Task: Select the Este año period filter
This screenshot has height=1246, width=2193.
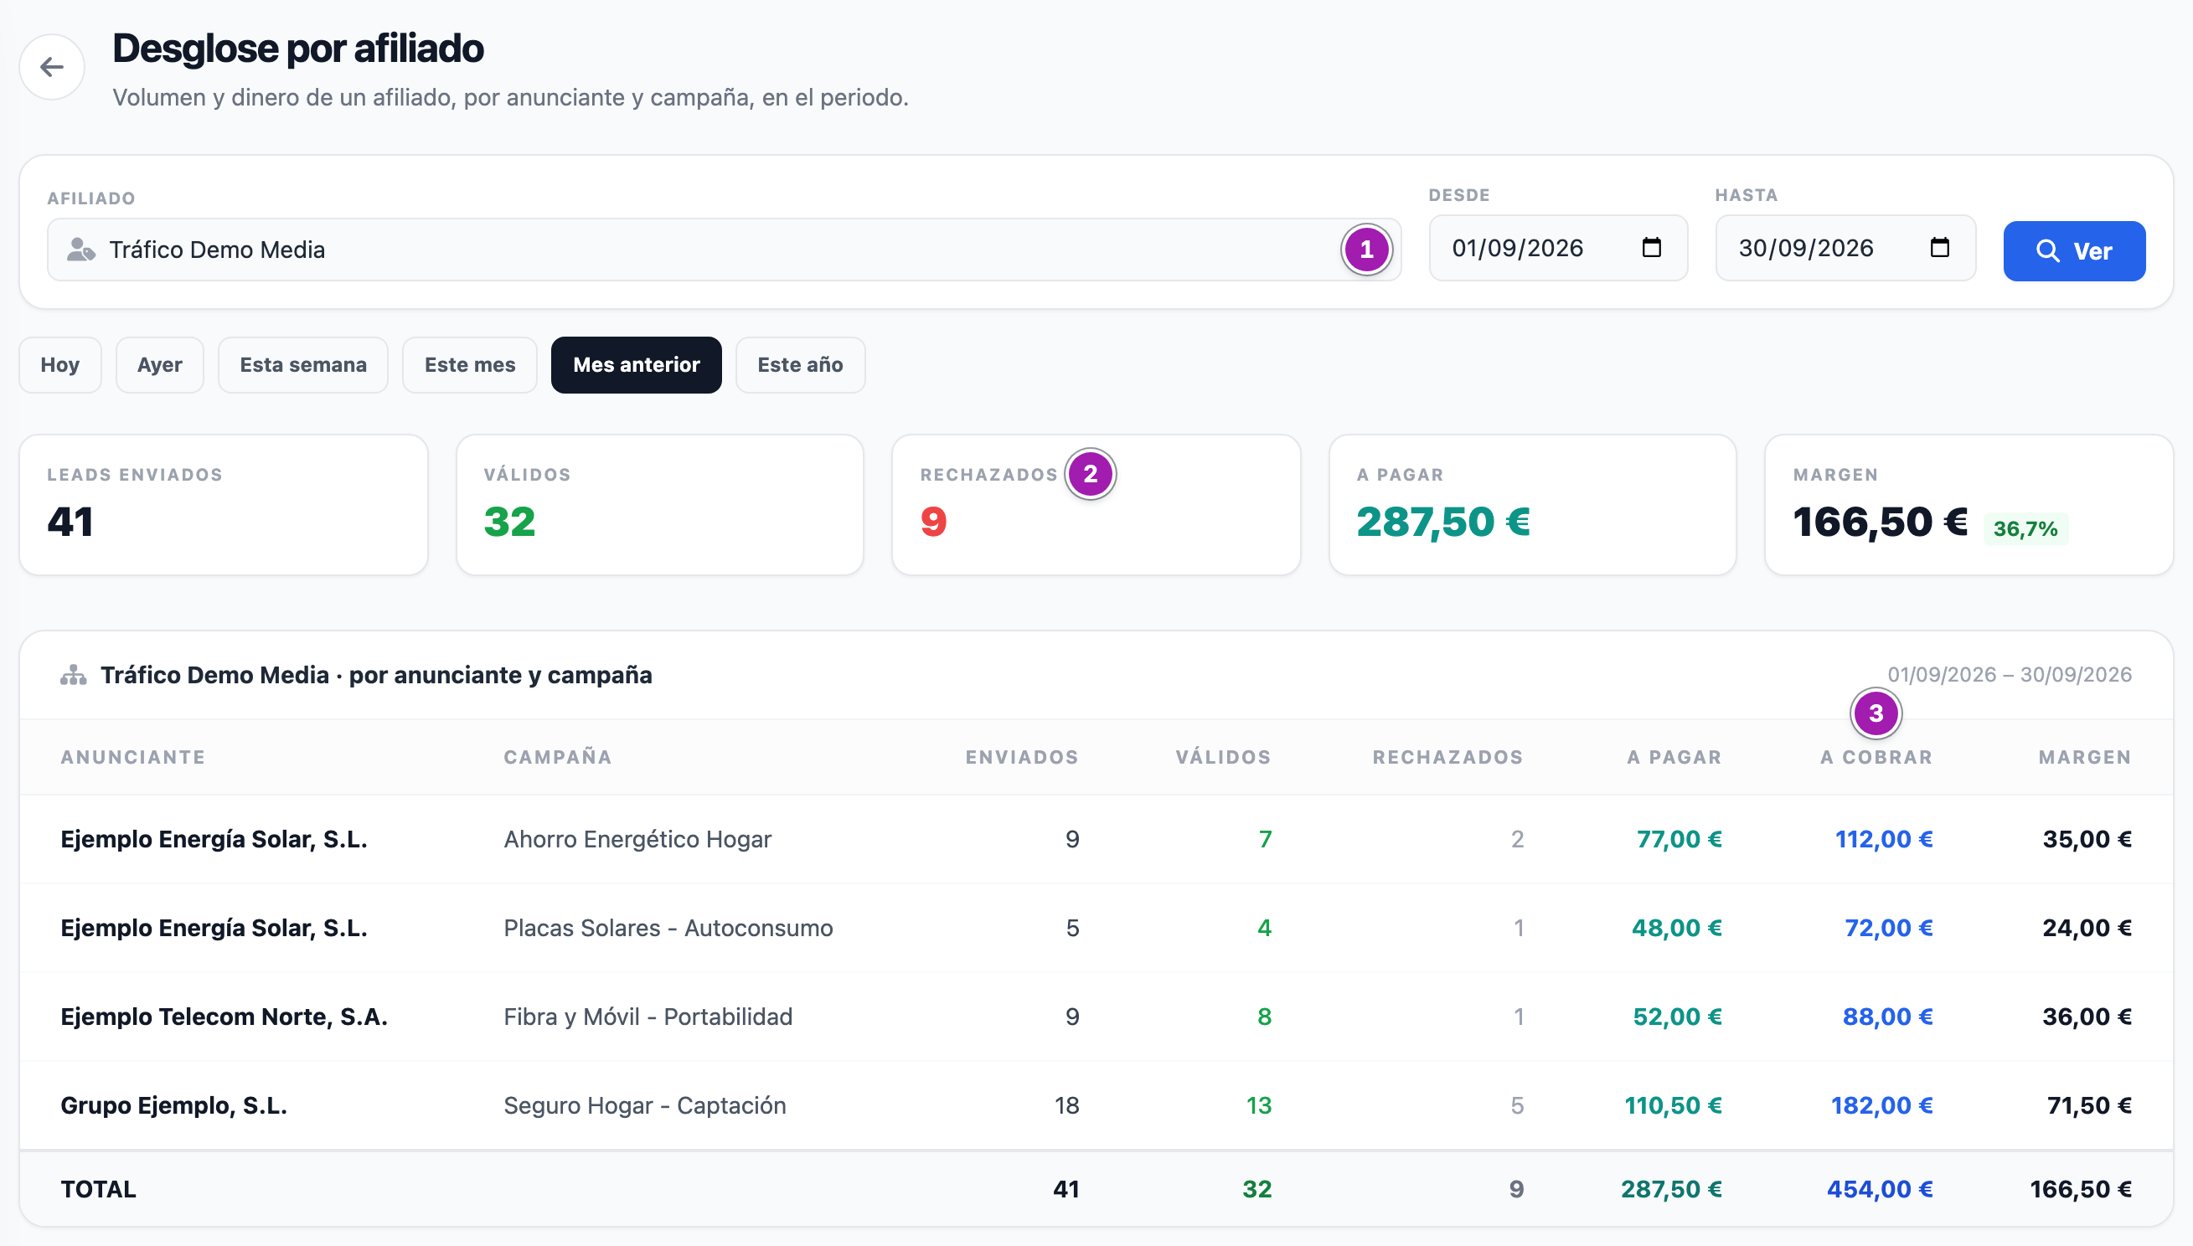Action: tap(800, 365)
